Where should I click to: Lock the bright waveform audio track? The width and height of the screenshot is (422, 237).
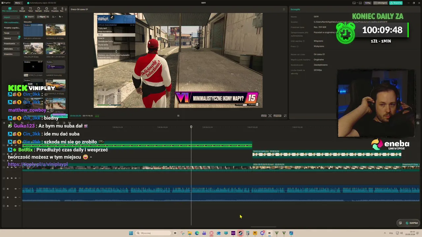click(x=8, y=189)
